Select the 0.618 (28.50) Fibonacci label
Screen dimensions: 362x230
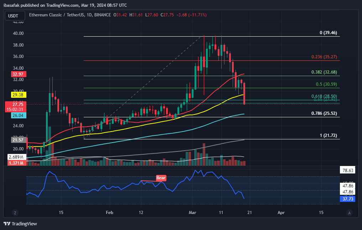tap(324, 96)
